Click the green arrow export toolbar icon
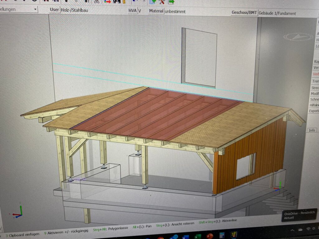The width and height of the screenshot is (319, 239). coord(171,2)
